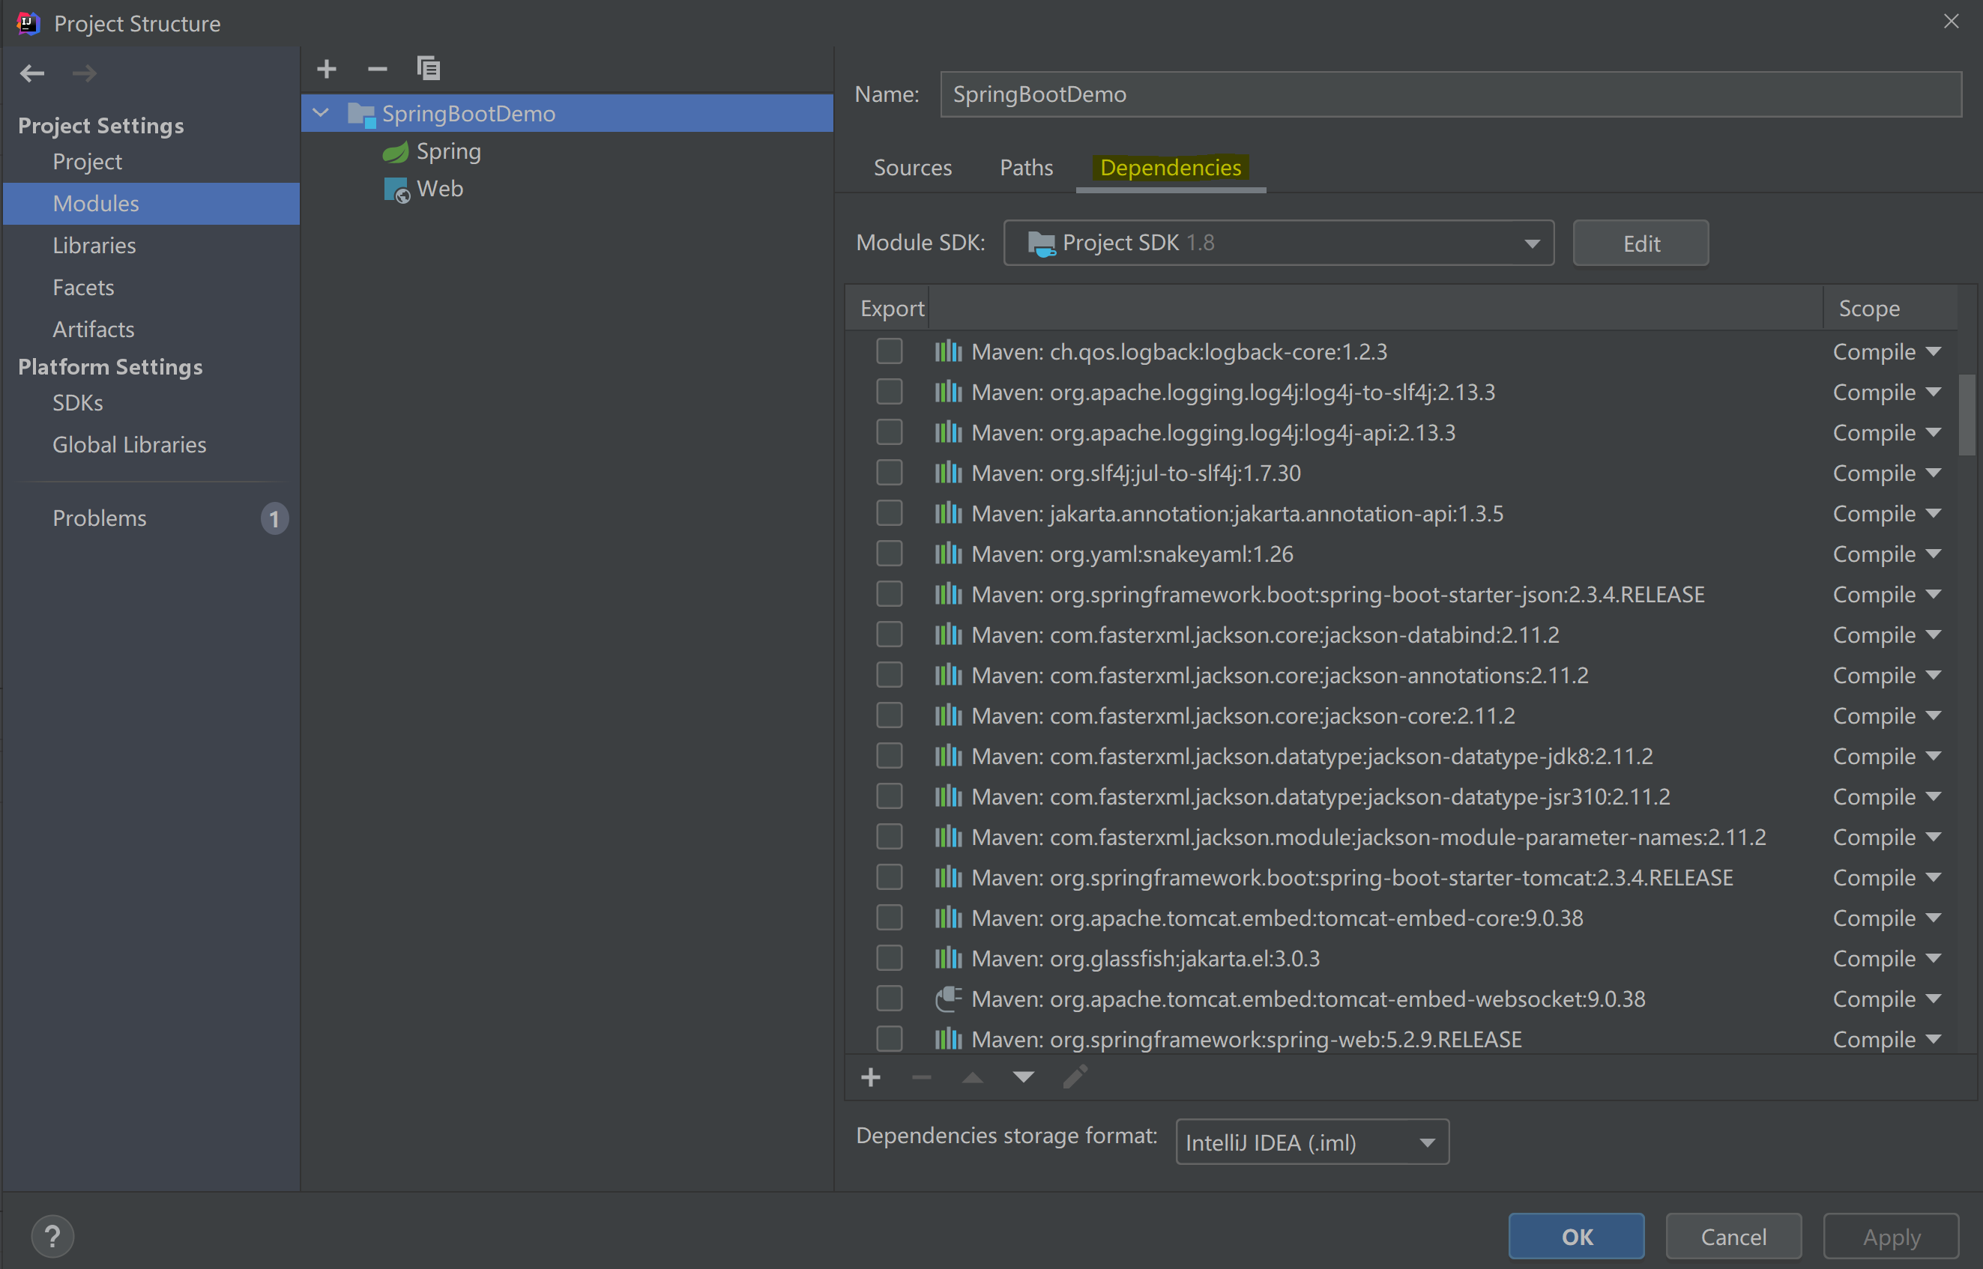Click the remove module minus icon

378,69
